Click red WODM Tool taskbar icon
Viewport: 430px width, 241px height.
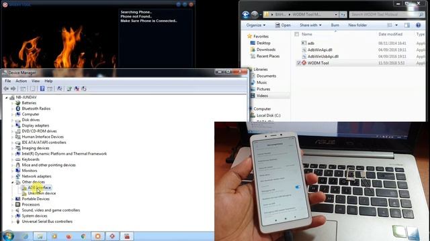[x=112, y=236]
